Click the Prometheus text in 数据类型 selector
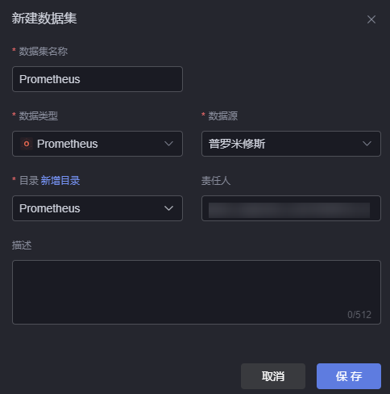390x394 pixels. coord(68,144)
